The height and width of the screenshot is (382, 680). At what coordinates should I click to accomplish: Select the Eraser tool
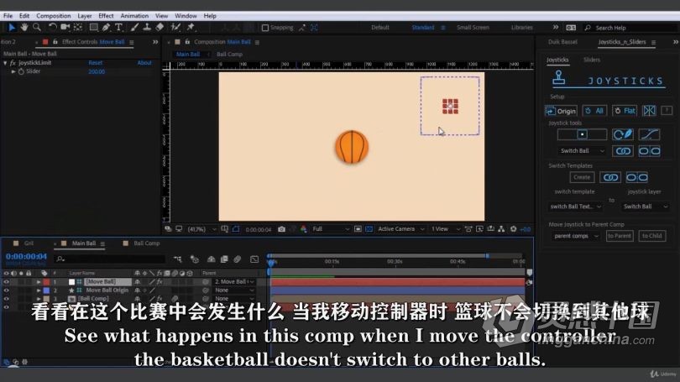(160, 28)
